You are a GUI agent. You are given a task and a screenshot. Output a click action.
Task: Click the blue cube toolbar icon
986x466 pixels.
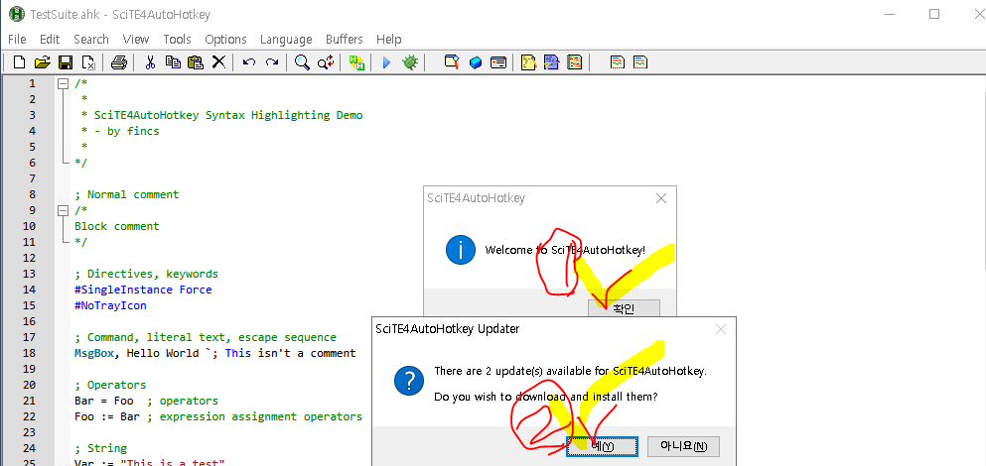coord(476,62)
